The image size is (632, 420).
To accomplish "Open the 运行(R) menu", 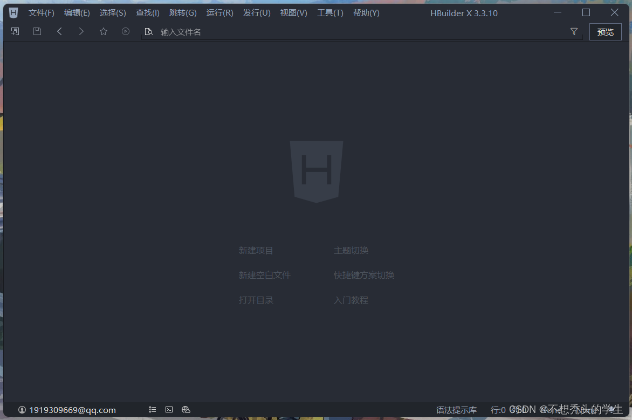I will coord(219,13).
